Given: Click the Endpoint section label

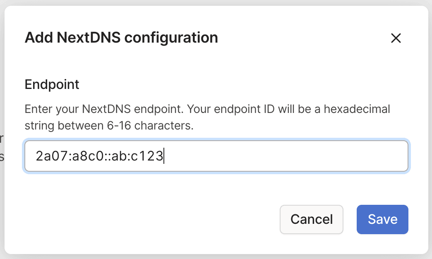Looking at the screenshot, I should [x=52, y=84].
